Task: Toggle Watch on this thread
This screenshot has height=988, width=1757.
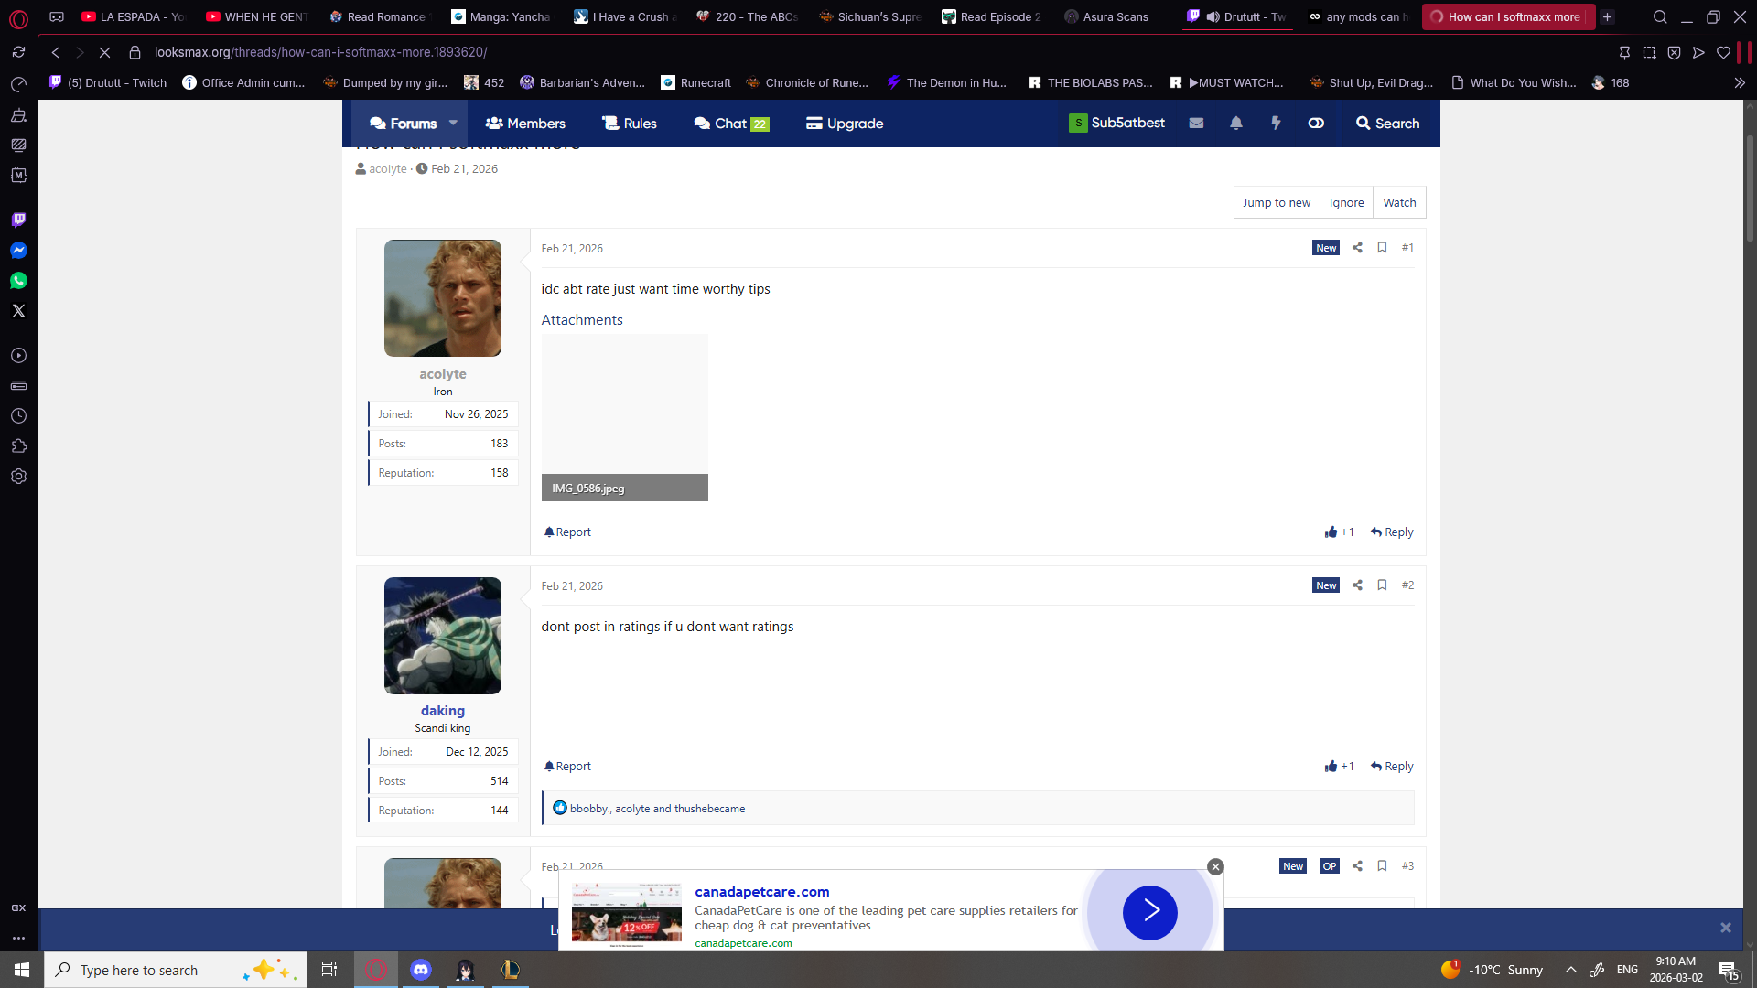Action: [x=1399, y=203]
